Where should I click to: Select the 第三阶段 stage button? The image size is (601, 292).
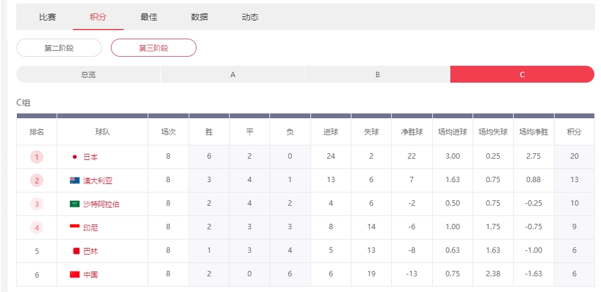tap(154, 48)
